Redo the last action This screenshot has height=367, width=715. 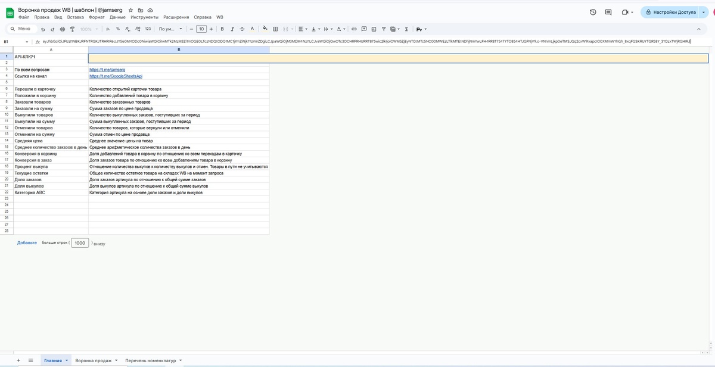[52, 29]
